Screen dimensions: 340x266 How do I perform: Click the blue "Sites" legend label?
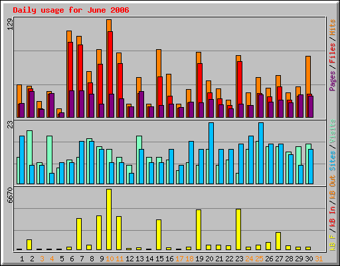[333, 161]
